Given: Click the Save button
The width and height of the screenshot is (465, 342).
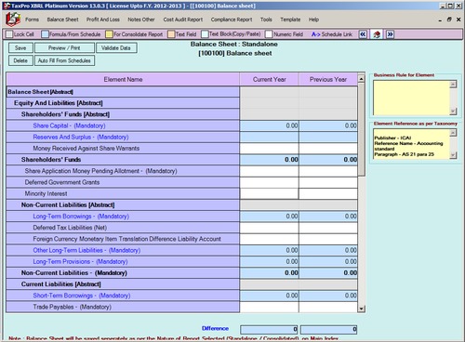Looking at the screenshot, I should point(20,48).
